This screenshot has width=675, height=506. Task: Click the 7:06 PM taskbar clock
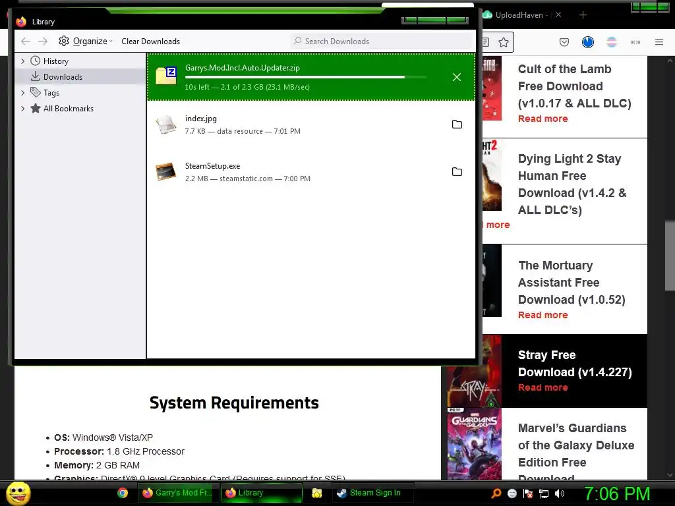(617, 493)
